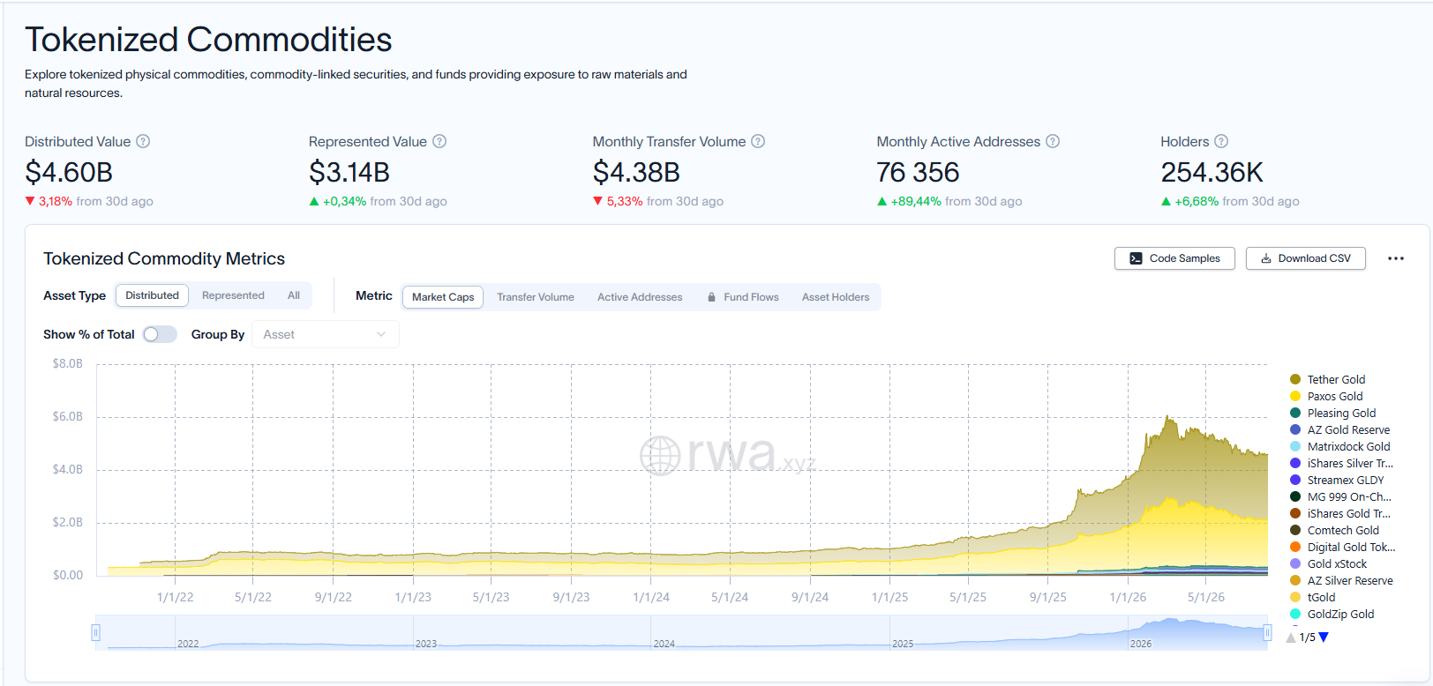The width and height of the screenshot is (1433, 686).
Task: Toggle the Pleasing Gold legend entry
Action: pyautogui.click(x=1332, y=413)
